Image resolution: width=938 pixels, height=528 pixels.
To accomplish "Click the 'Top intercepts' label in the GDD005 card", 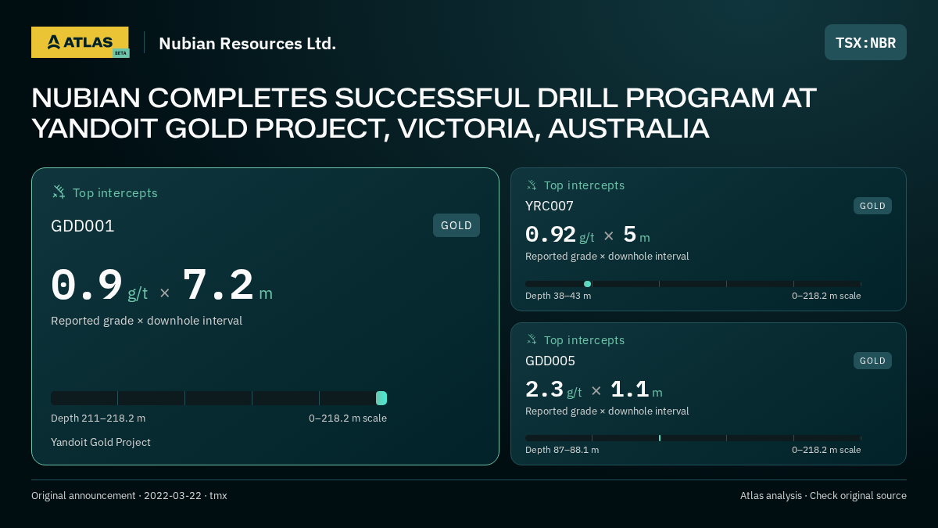I will point(584,340).
